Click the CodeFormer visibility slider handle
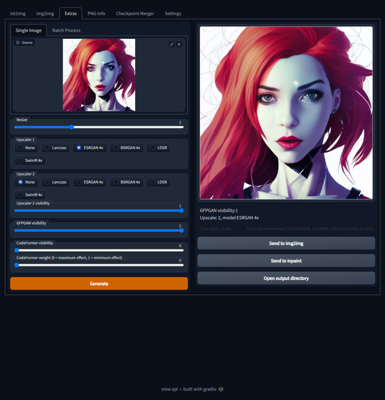The height and width of the screenshot is (400, 385). pyautogui.click(x=17, y=250)
